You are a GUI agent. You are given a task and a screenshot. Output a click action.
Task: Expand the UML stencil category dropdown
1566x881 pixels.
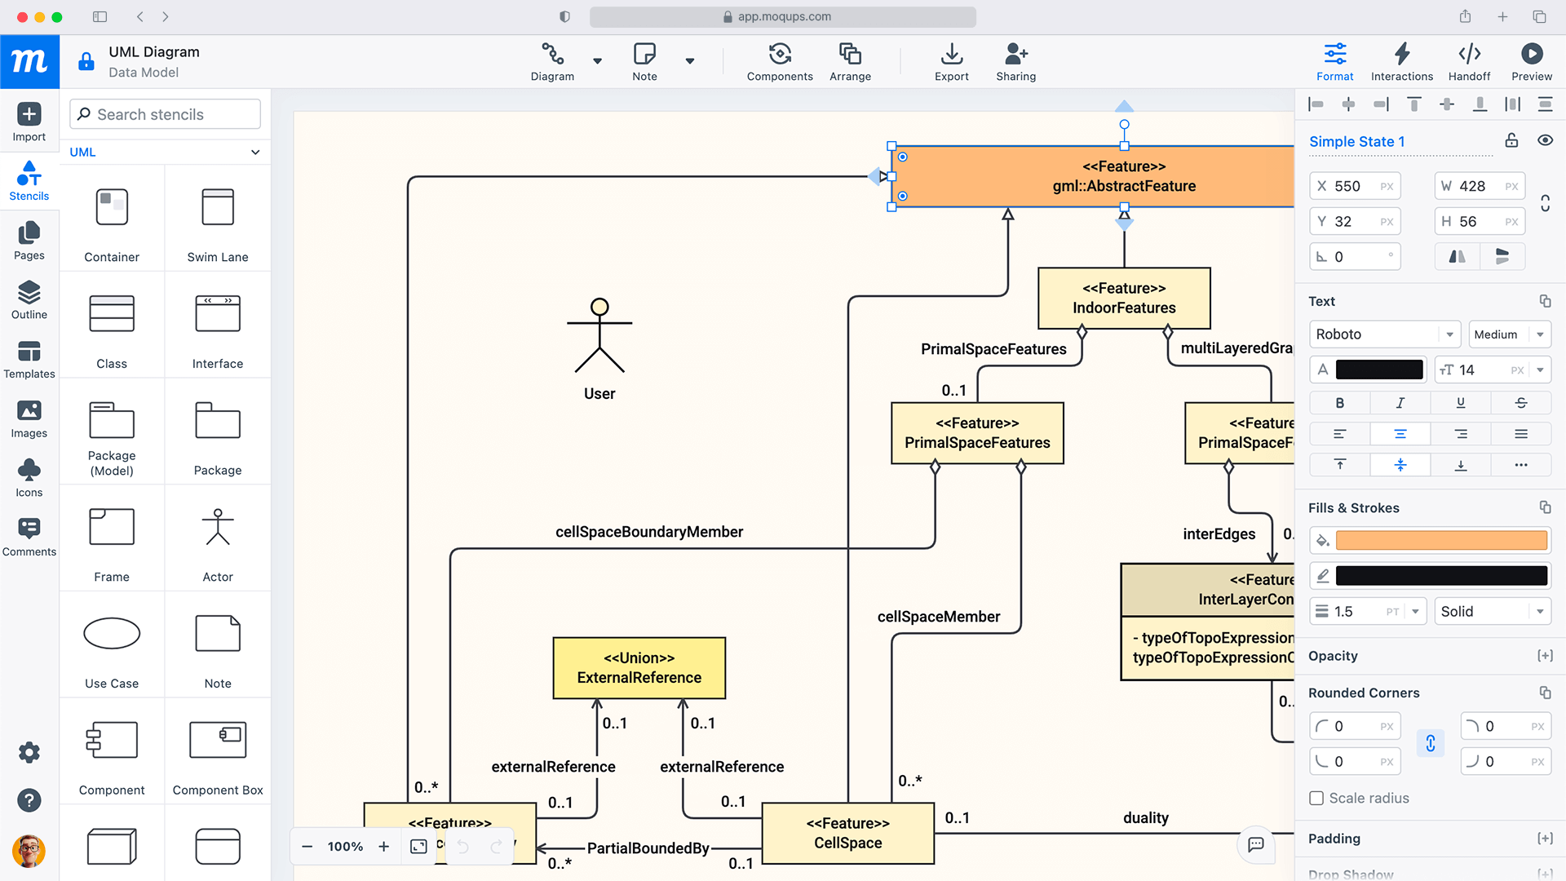(x=255, y=153)
